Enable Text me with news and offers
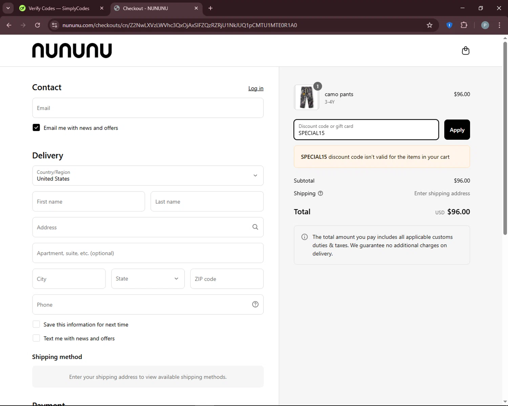508x406 pixels. click(x=36, y=338)
